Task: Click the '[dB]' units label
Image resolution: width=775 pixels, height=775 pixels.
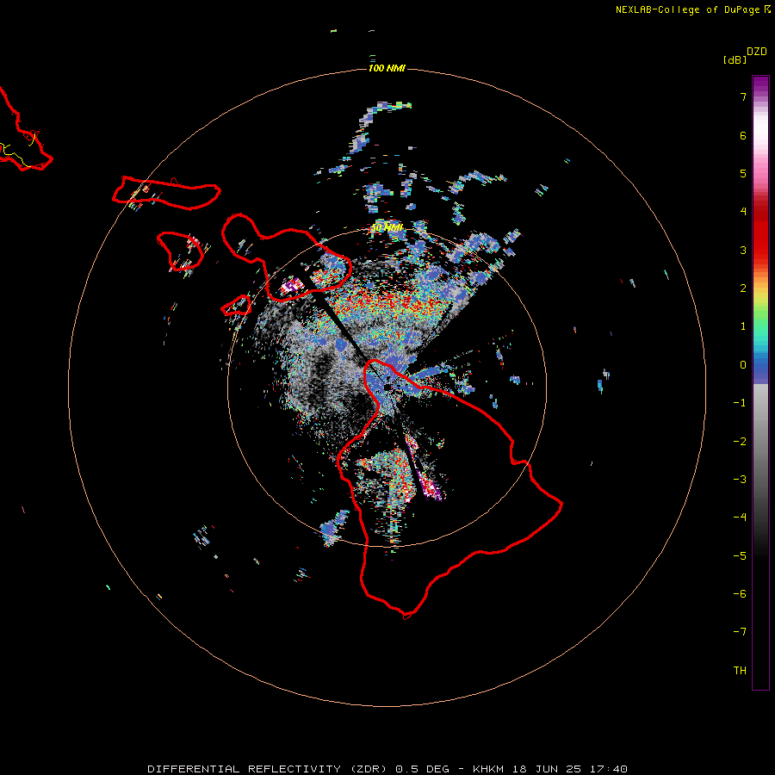Action: (x=735, y=59)
